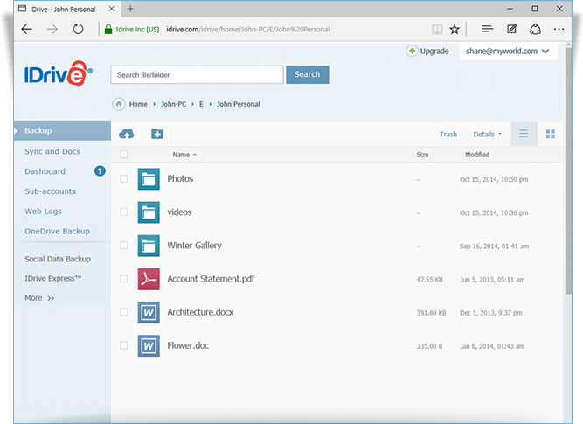Click the green Upgrade arrow icon
583x424 pixels.
[x=412, y=52]
